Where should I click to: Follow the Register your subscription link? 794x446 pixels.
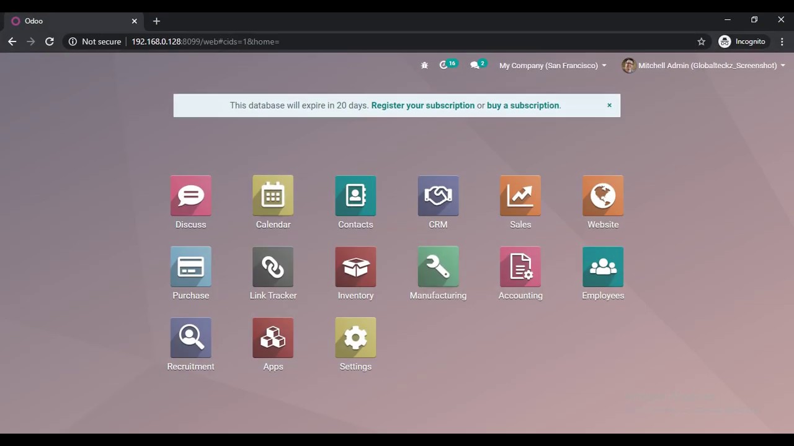423,105
